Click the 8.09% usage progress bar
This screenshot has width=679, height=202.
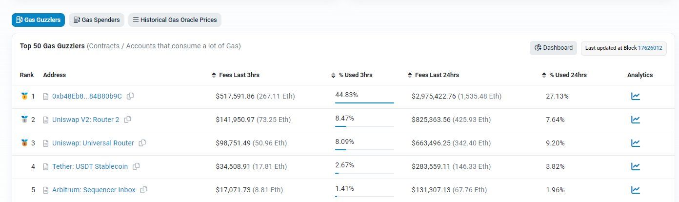[364, 150]
